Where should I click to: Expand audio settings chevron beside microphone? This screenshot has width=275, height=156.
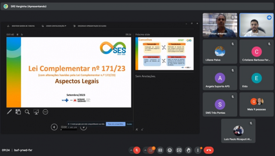point(131,150)
